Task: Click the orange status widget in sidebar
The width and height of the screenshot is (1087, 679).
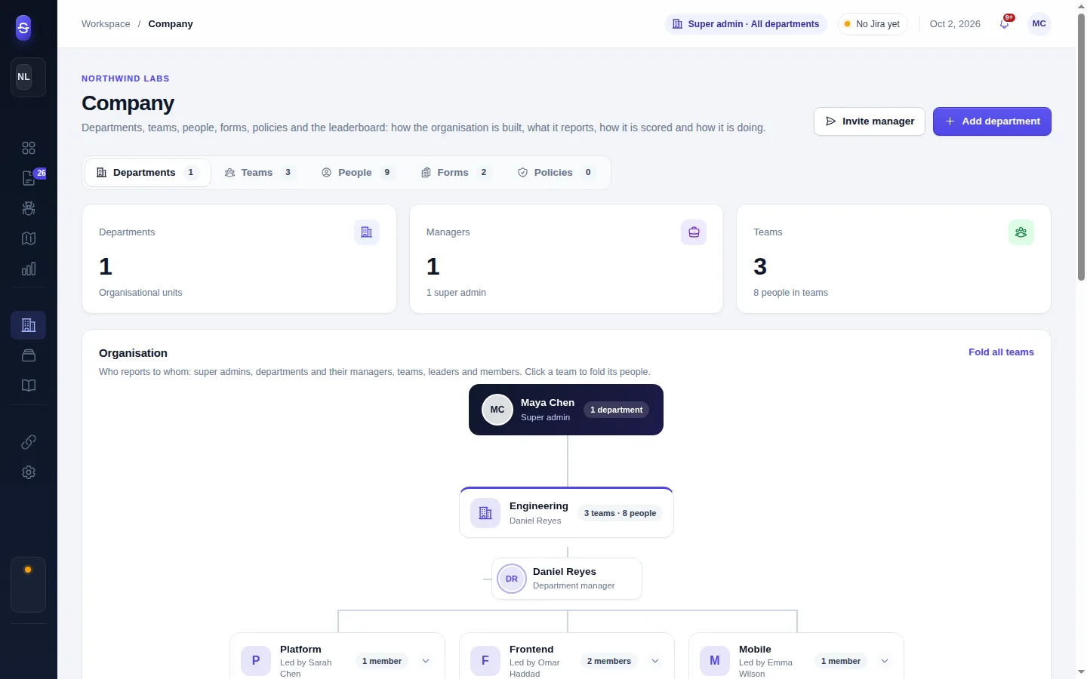Action: click(x=28, y=585)
